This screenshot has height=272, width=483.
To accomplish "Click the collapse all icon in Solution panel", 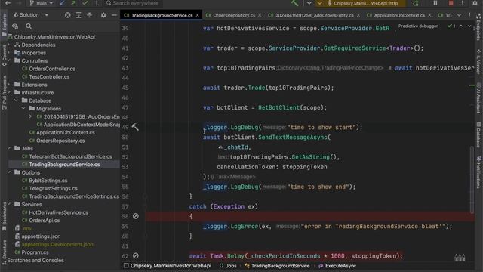I will (89, 15).
